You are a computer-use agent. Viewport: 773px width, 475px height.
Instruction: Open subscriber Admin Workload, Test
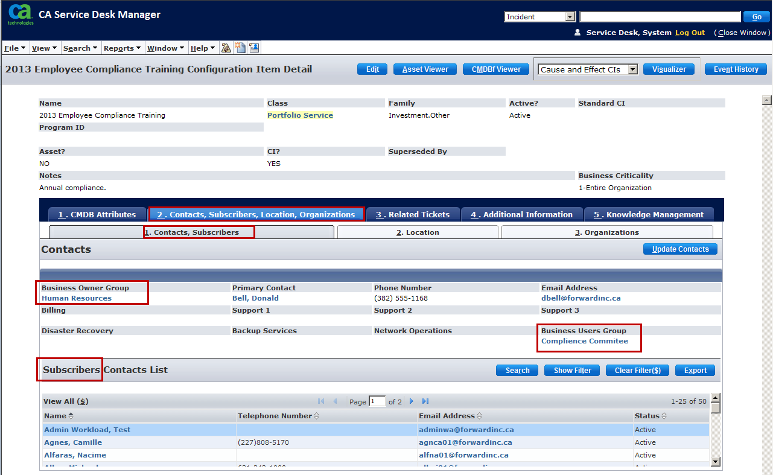(87, 430)
